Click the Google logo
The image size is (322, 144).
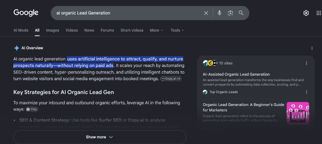tap(26, 13)
